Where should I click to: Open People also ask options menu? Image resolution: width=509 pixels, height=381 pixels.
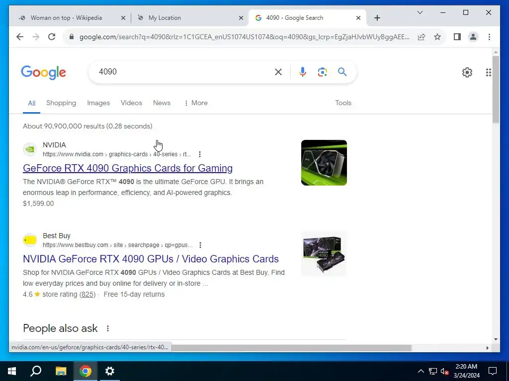tap(108, 328)
